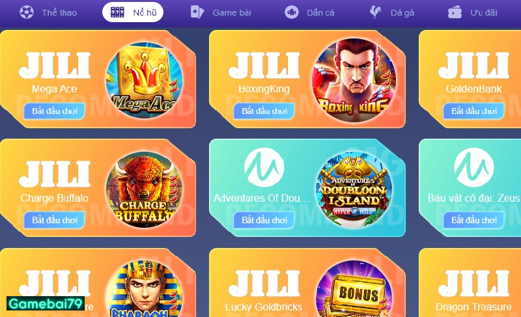Click the rooster Đá gà icon

point(376,12)
